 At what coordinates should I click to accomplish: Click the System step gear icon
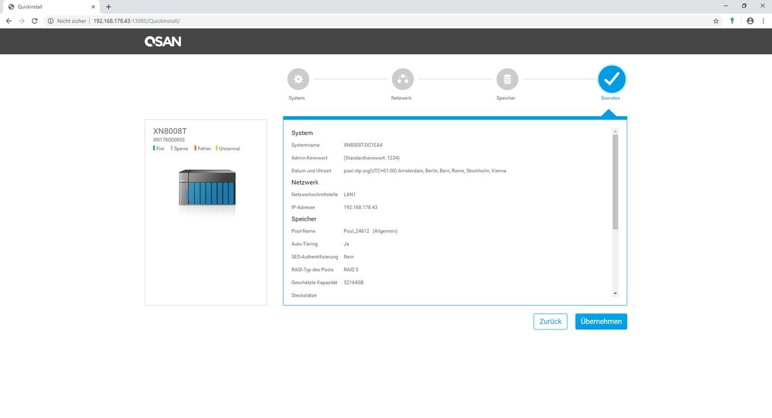pos(298,79)
